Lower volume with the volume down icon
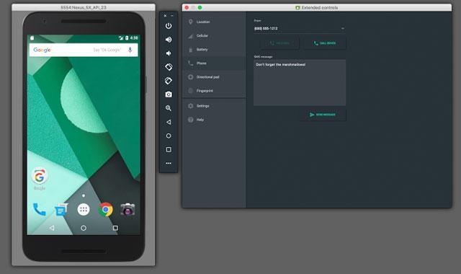This screenshot has height=274, width=461. click(x=169, y=53)
